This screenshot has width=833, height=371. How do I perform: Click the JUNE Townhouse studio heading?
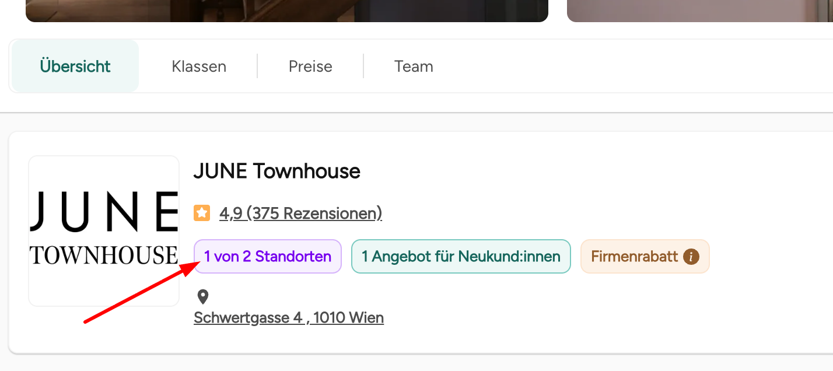click(276, 171)
